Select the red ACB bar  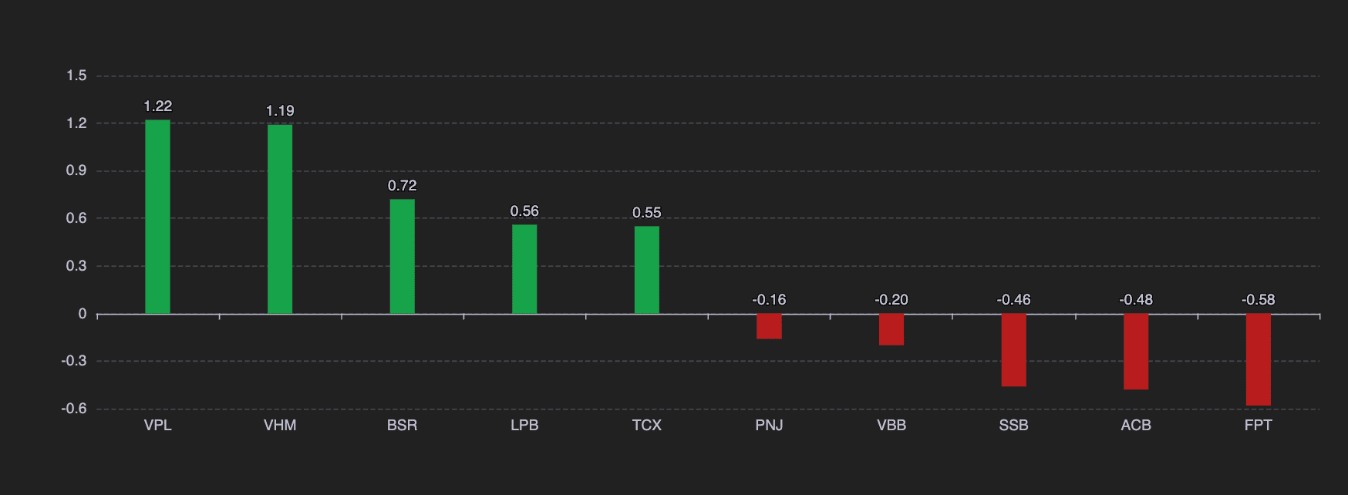coord(1136,352)
